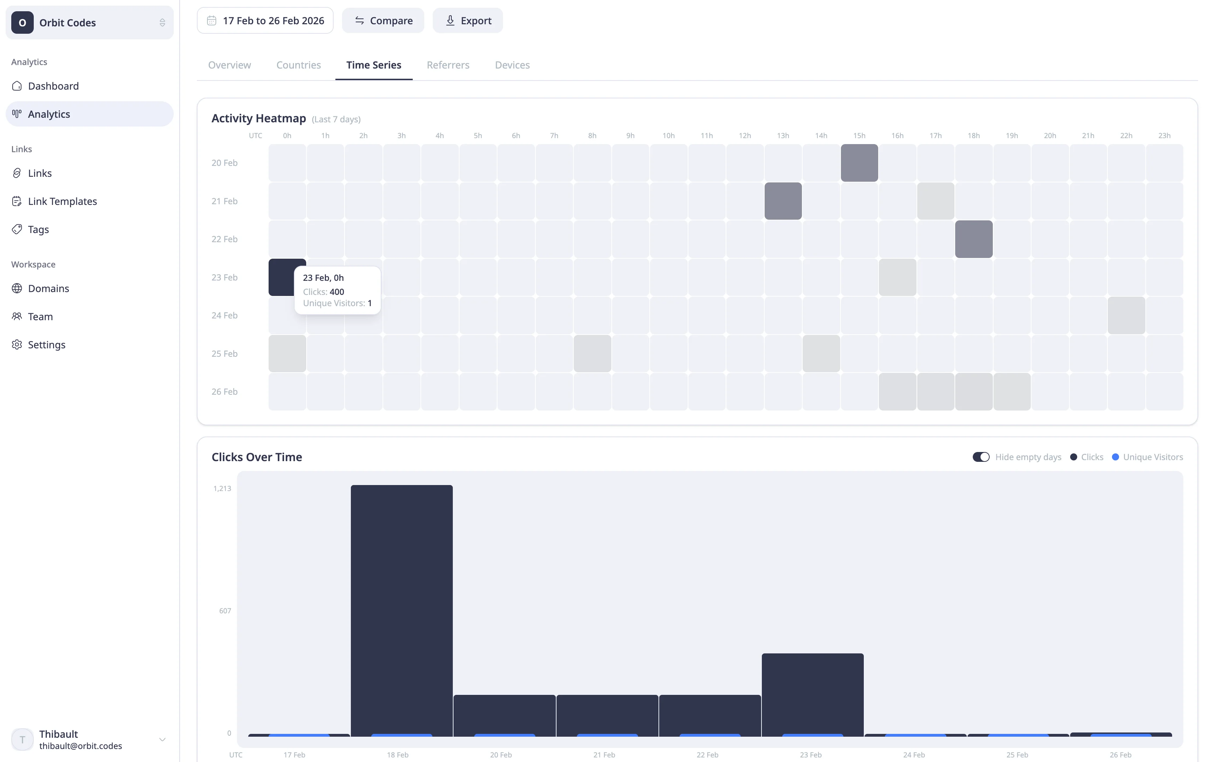Image resolution: width=1215 pixels, height=762 pixels.
Task: Click the dark 23 Feb 0h heatmap cell
Action: click(x=281, y=277)
